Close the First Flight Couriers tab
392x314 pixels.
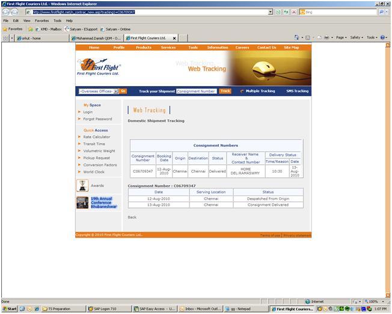pos(174,38)
